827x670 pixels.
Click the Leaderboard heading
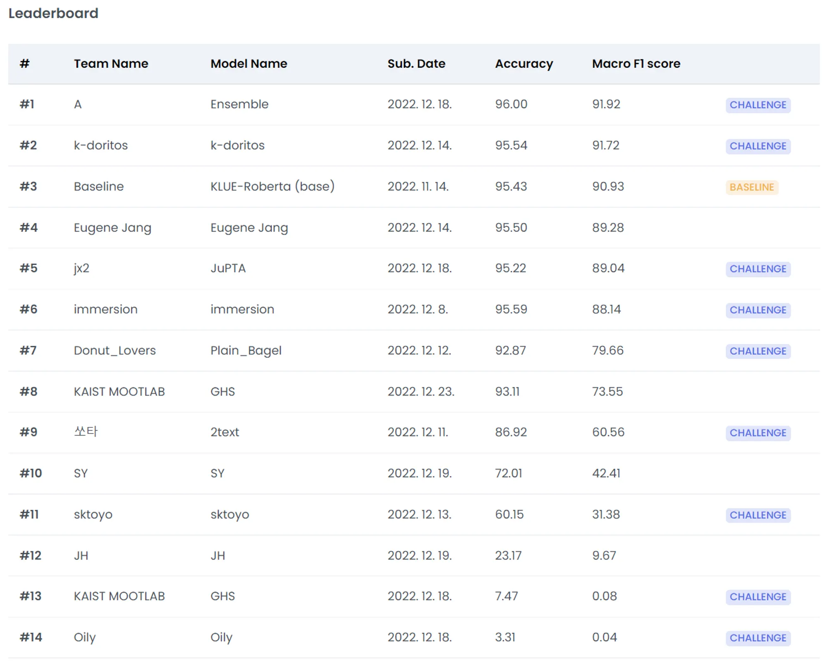53,13
